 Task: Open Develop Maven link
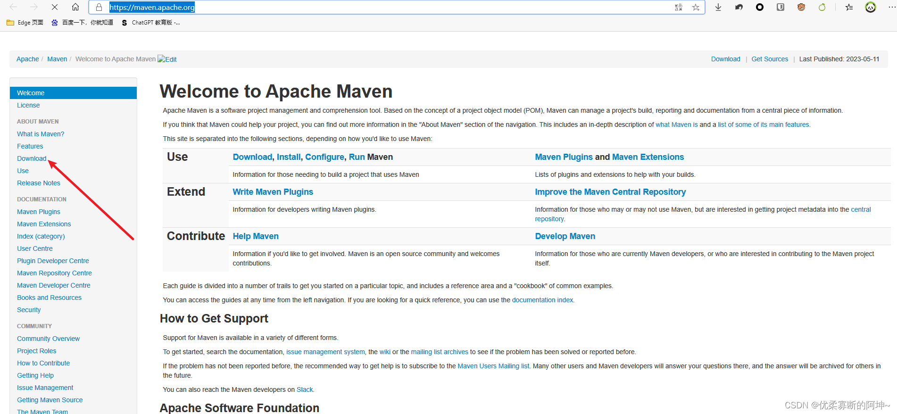click(565, 236)
